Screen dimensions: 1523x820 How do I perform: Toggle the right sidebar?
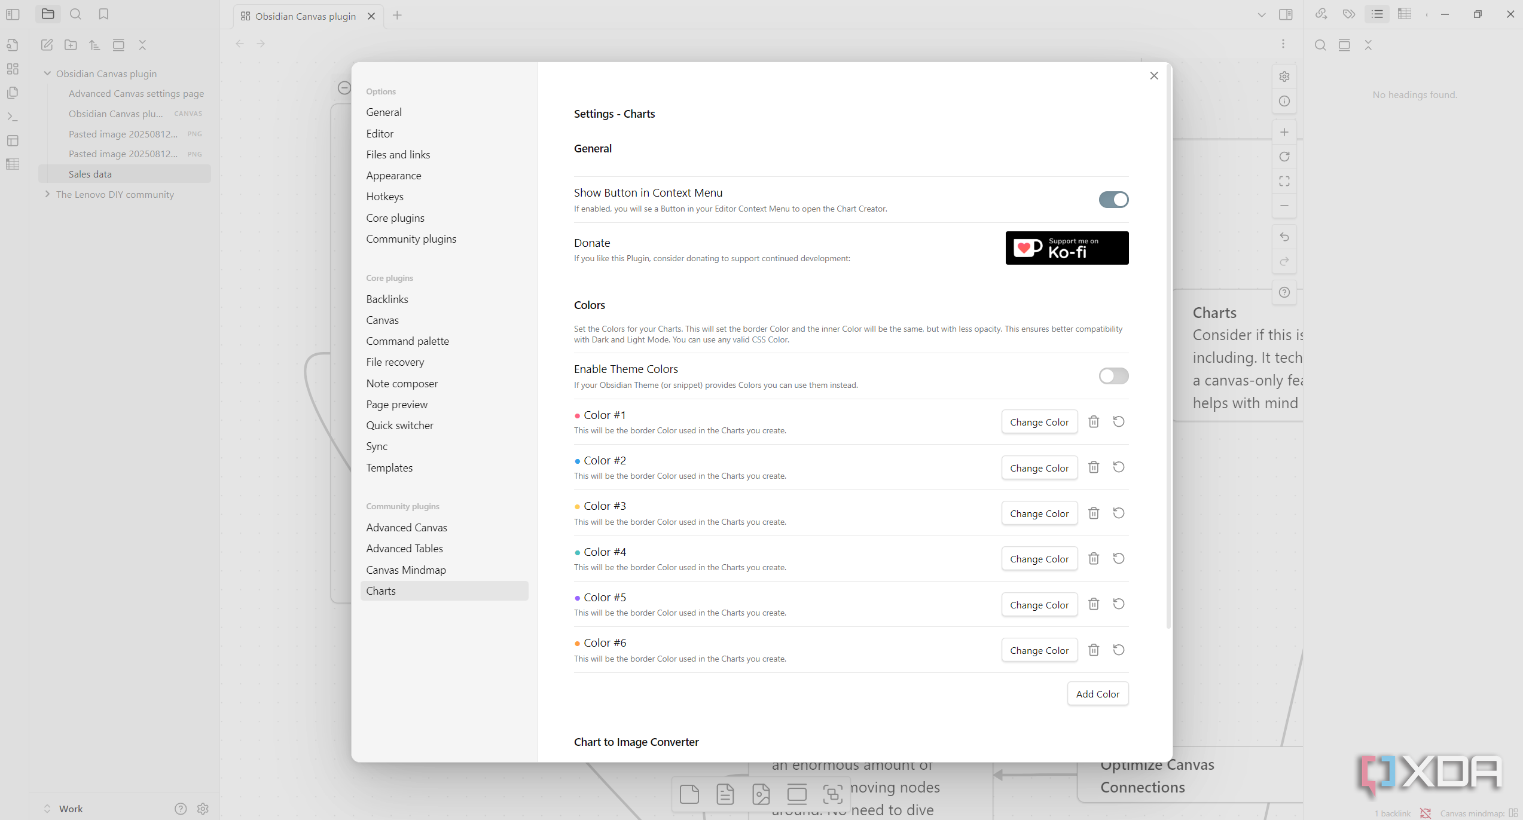1286,15
